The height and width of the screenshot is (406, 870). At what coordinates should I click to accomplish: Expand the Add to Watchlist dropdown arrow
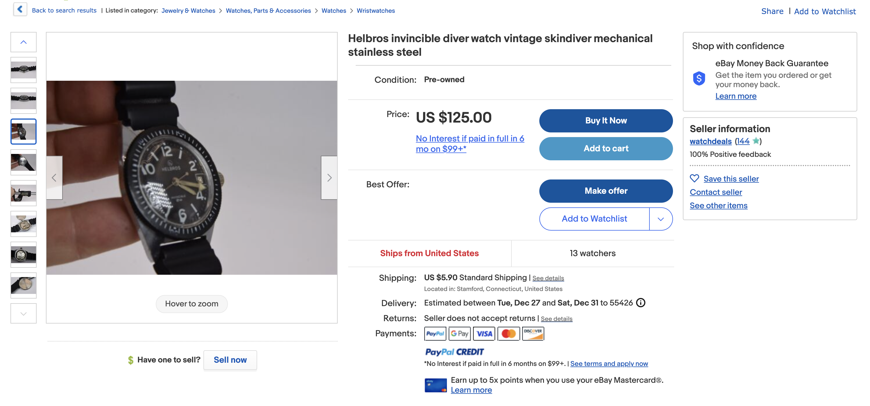(660, 219)
